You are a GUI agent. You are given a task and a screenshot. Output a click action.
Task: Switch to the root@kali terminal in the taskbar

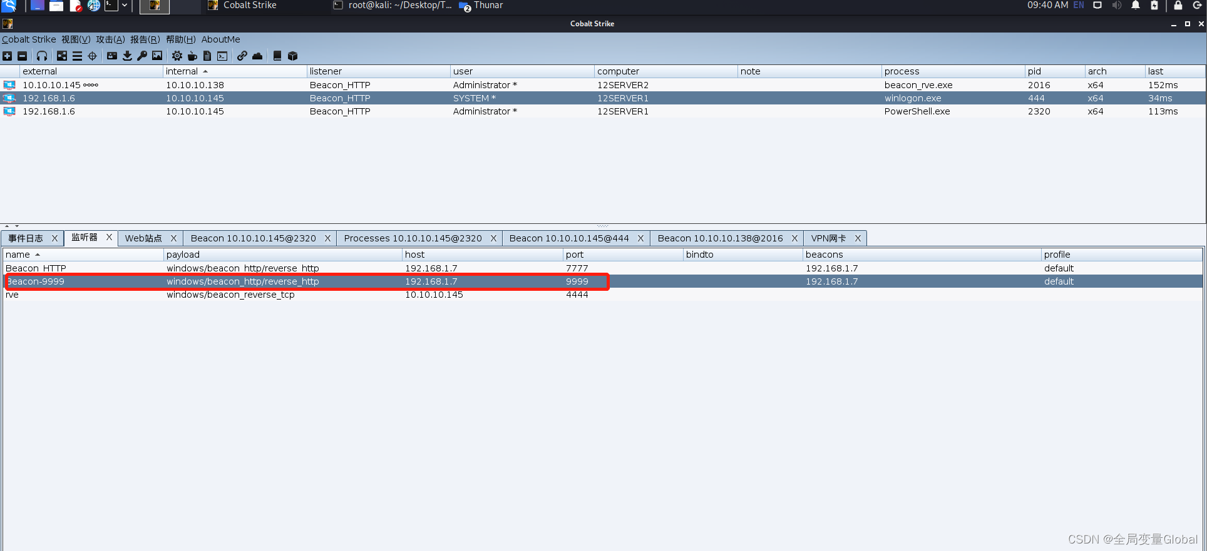393,6
